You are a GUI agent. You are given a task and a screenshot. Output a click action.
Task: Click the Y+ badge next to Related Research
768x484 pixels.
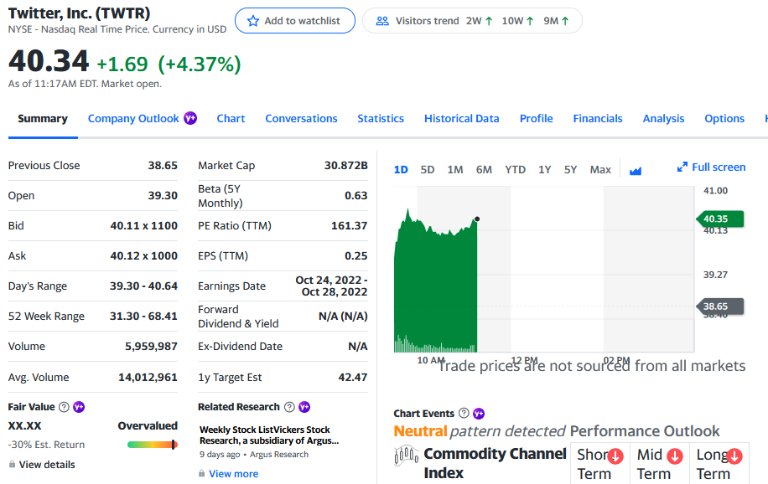click(304, 407)
